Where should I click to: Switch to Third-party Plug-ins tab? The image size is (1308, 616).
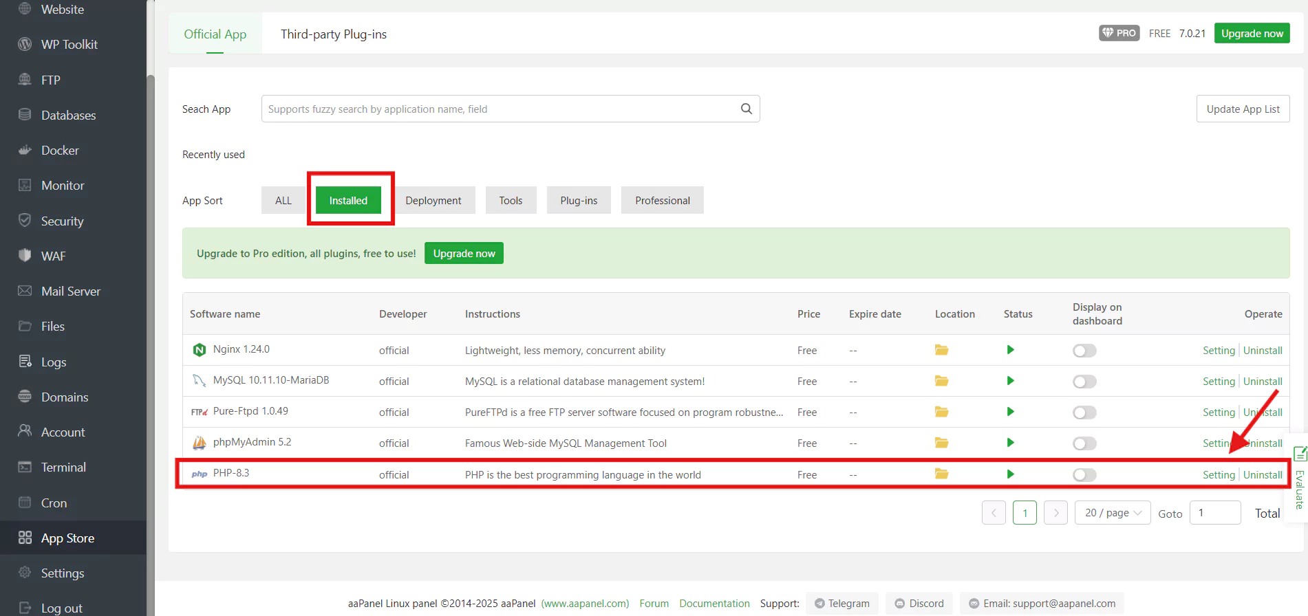(x=334, y=34)
